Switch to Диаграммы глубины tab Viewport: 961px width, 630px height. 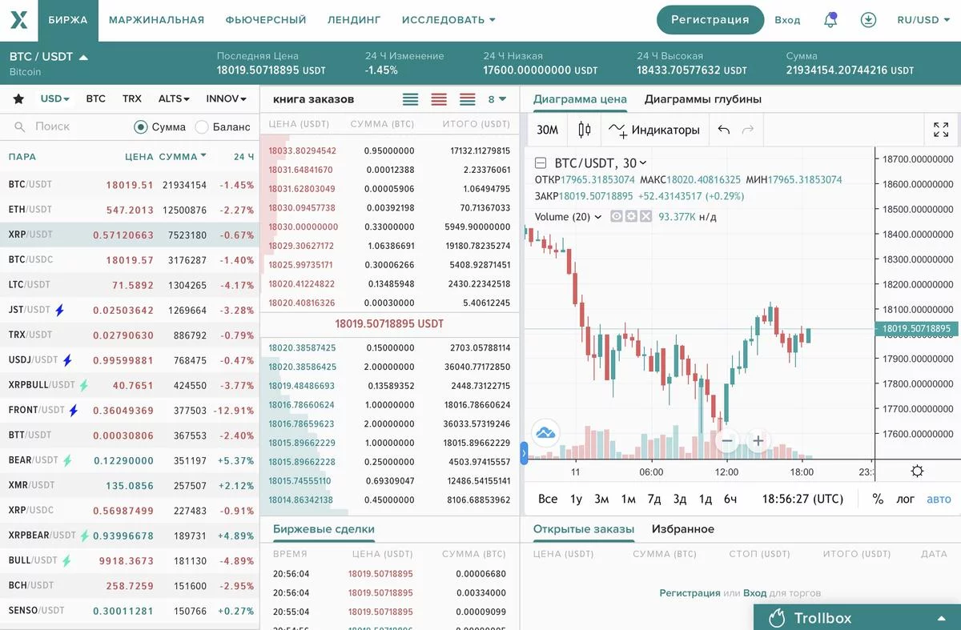(703, 99)
